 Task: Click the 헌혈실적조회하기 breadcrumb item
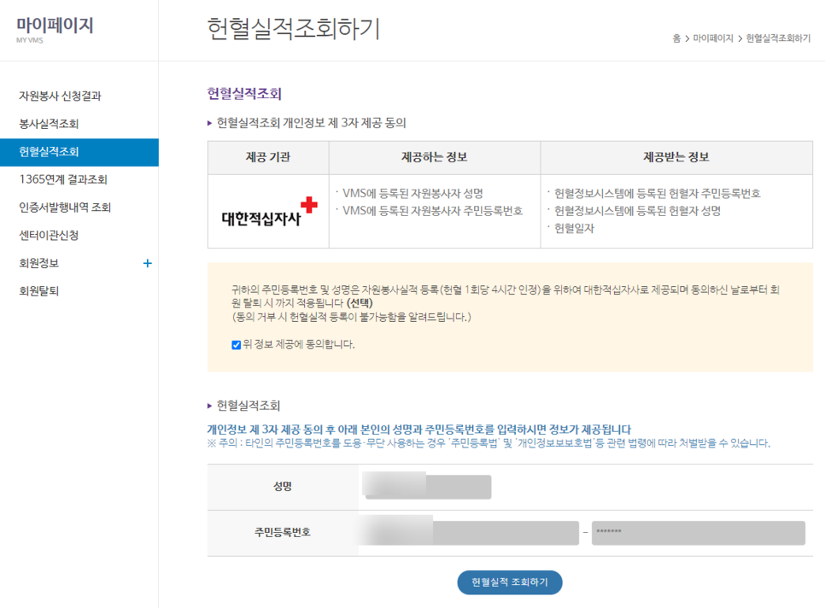click(x=778, y=39)
